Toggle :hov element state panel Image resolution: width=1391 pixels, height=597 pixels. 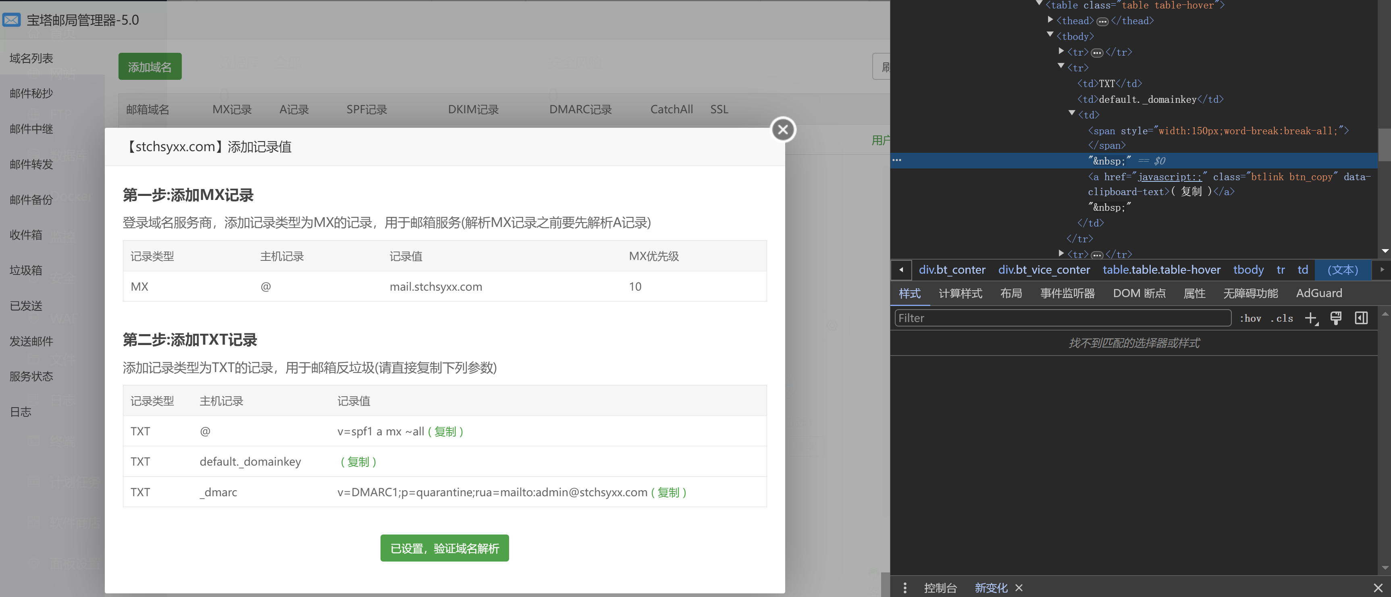pos(1250,318)
